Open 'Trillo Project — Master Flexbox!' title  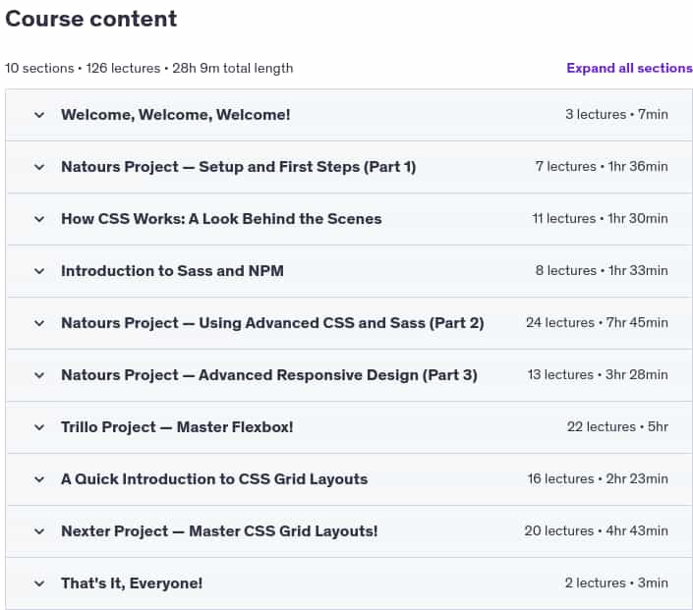[x=177, y=427]
